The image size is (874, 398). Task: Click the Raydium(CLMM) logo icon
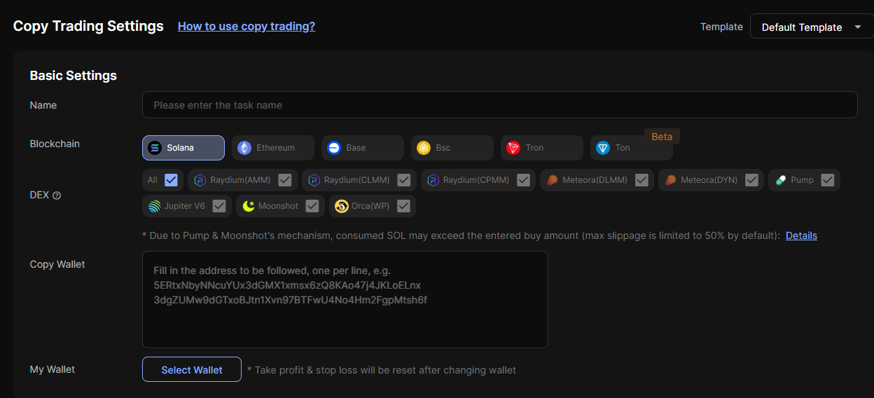point(314,180)
